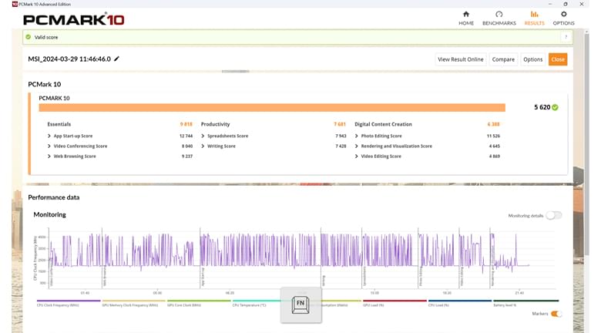Click the question mark help icon

pyautogui.click(x=566, y=37)
